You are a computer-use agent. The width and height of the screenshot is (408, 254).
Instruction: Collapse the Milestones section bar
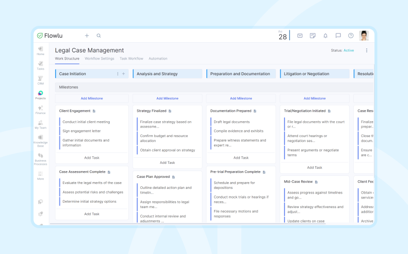[214, 87]
